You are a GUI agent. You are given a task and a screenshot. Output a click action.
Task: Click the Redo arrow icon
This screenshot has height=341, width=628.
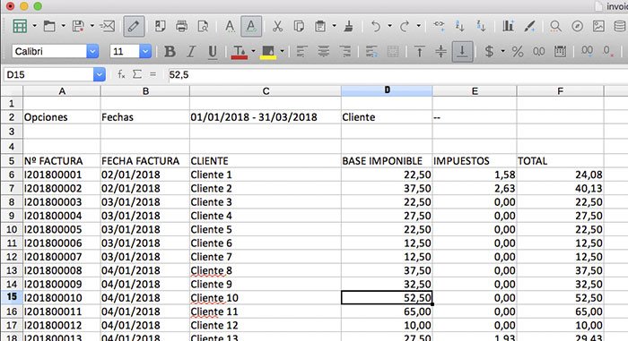pyautogui.click(x=404, y=26)
